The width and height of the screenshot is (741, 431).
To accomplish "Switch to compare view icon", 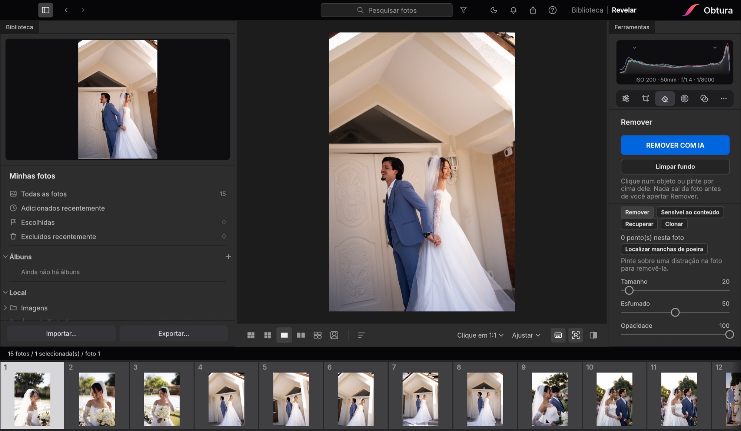I will coord(301,335).
